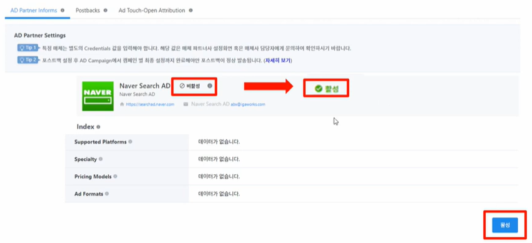The width and height of the screenshot is (532, 243).
Task: Click the abx@igaworks.com email link
Action: pos(248,104)
